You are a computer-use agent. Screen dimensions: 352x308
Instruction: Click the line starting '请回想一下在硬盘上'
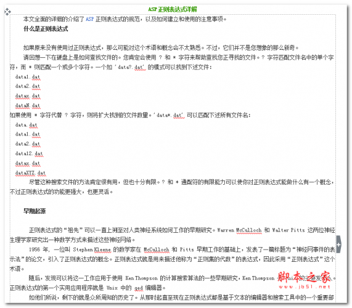pyautogui.click(x=179, y=57)
